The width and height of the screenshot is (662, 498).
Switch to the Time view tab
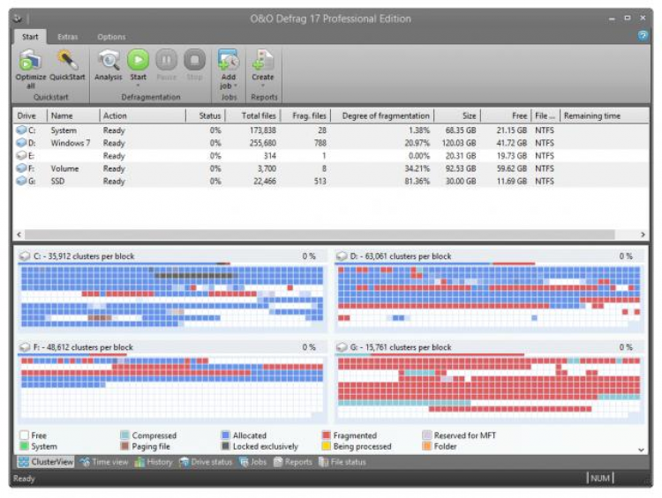[x=104, y=462]
